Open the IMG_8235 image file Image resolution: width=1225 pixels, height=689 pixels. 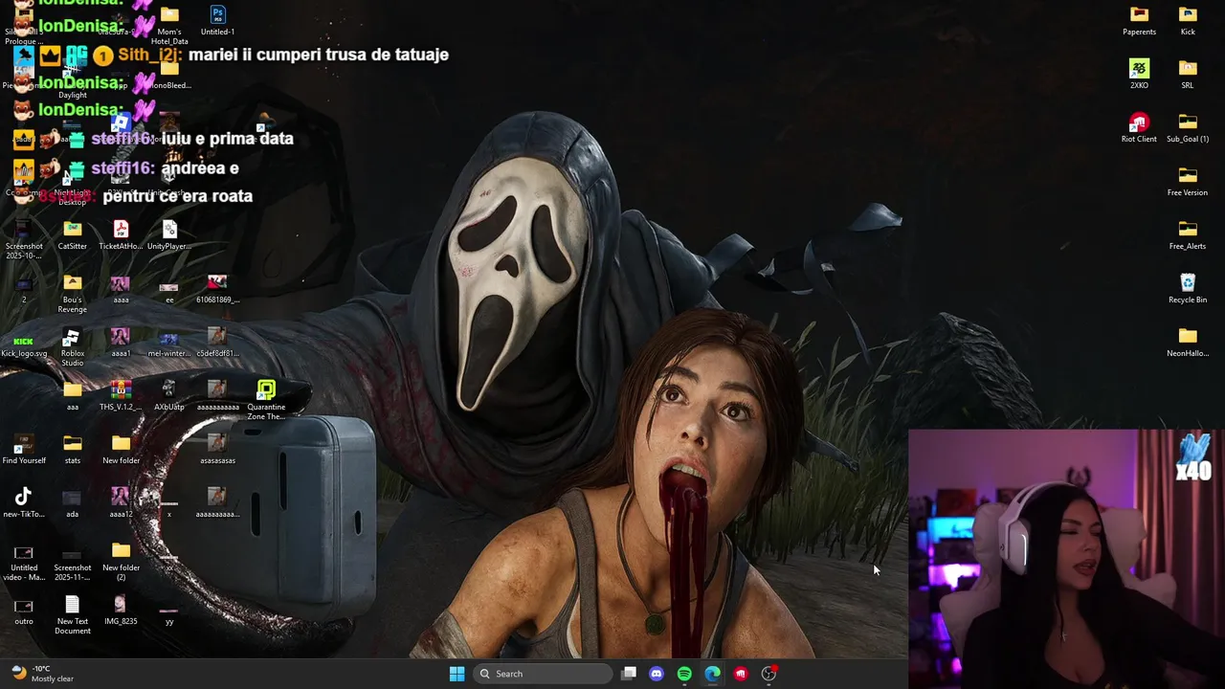click(x=121, y=604)
